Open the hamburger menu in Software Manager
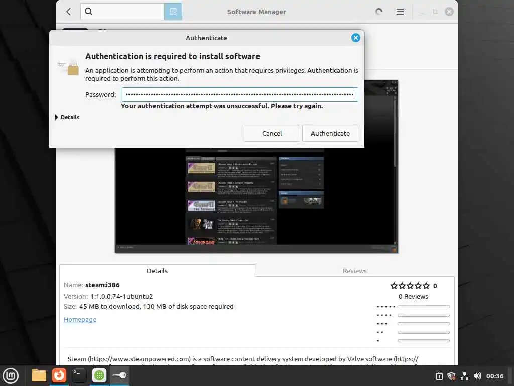This screenshot has width=514, height=386. 400,12
